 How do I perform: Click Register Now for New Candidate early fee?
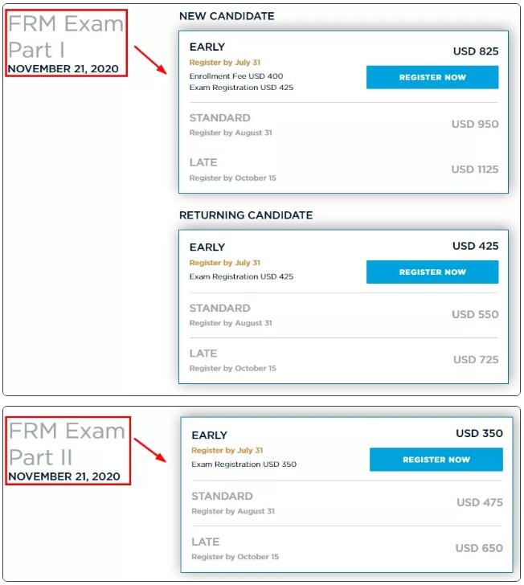click(432, 77)
